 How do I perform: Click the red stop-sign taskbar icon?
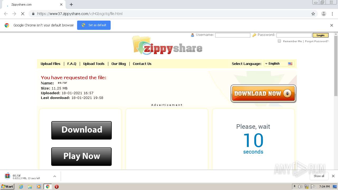click(x=57, y=187)
